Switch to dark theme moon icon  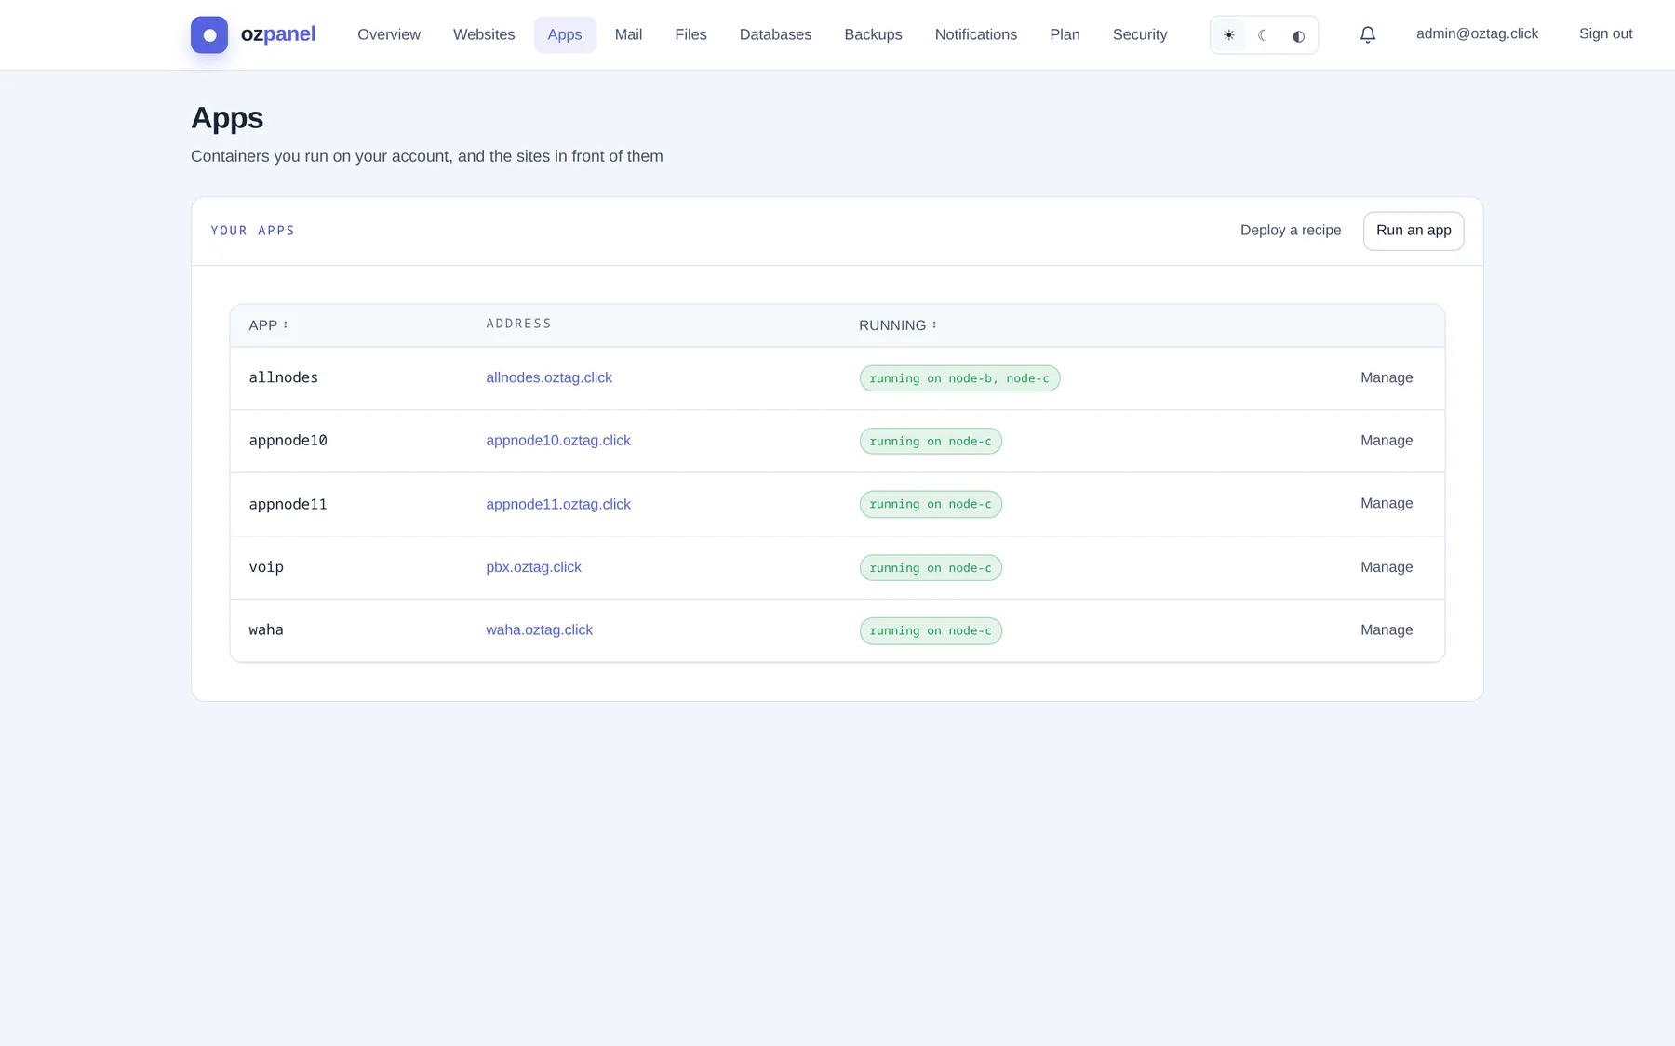tap(1263, 35)
